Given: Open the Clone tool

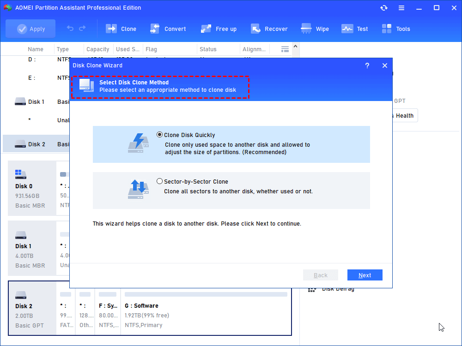Looking at the screenshot, I should [121, 29].
